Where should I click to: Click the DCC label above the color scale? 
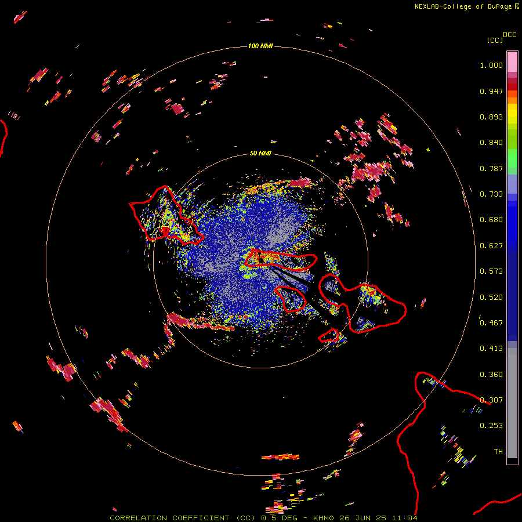[509, 35]
